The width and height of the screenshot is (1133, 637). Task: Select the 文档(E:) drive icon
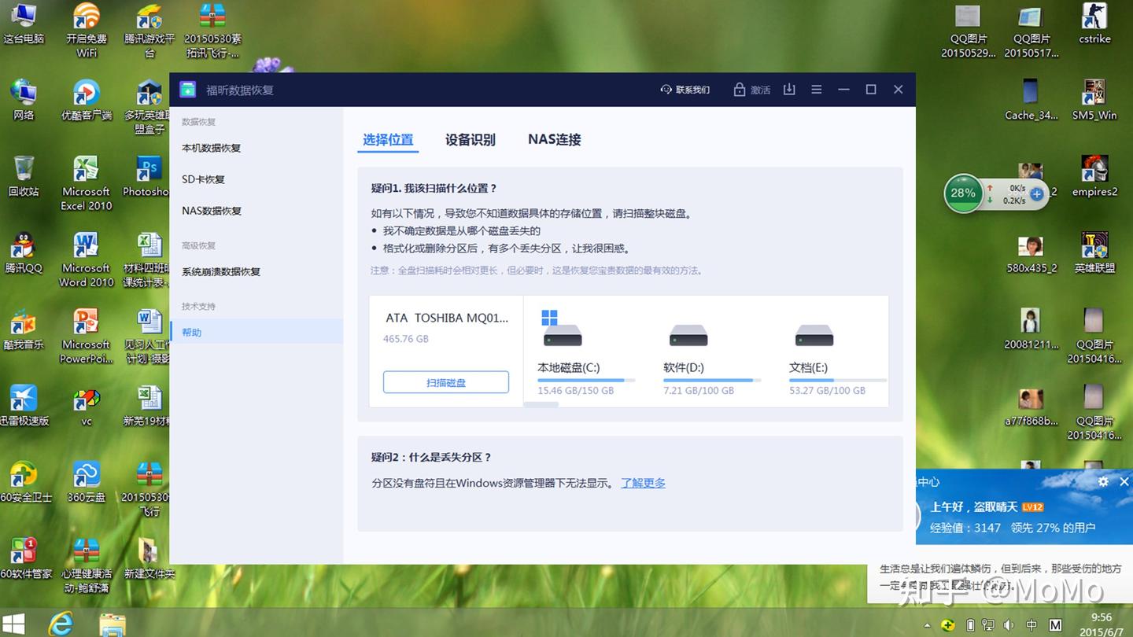(x=814, y=336)
